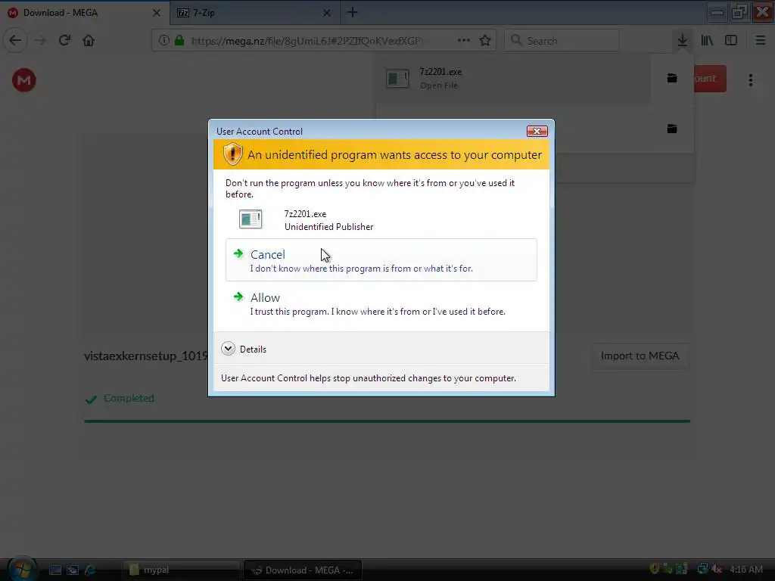The image size is (775, 581).
Task: Click the 4:16 AM taskbar clock
Action: (x=746, y=570)
